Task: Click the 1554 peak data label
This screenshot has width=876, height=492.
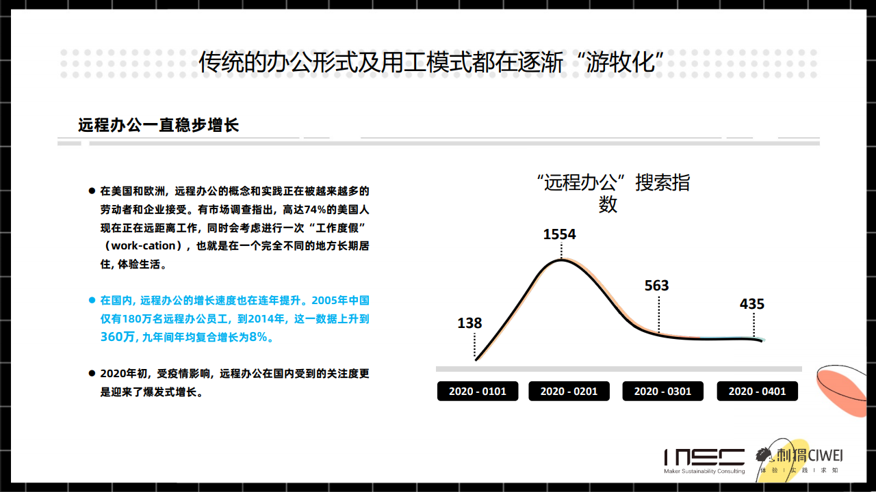Action: click(559, 234)
